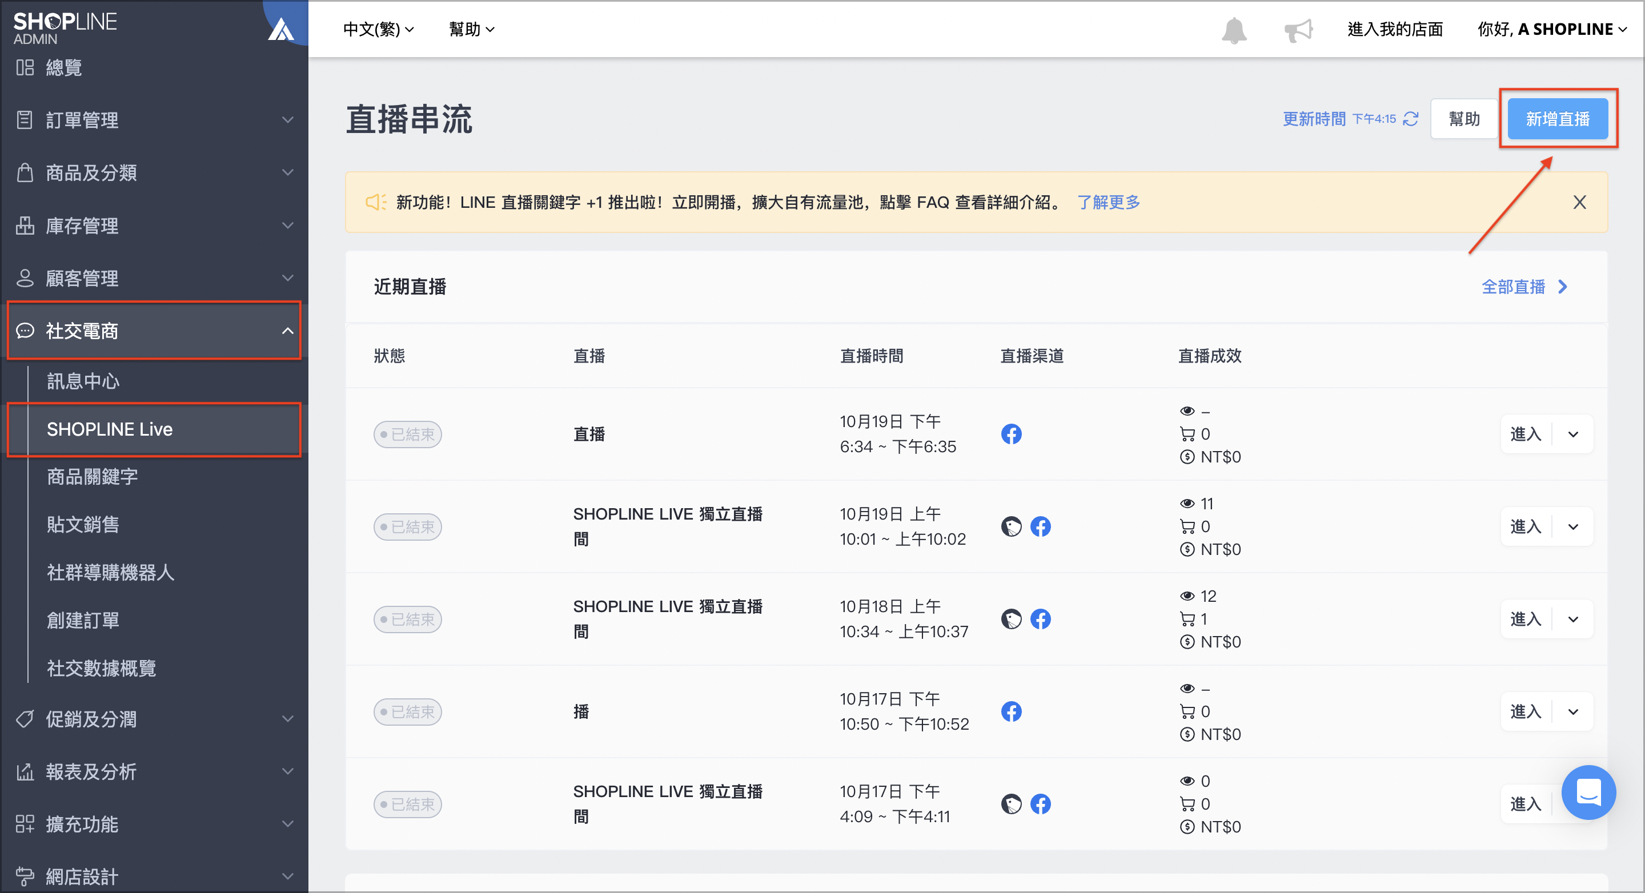Click the extensions apps grid icon
This screenshot has height=893, width=1645.
point(25,824)
